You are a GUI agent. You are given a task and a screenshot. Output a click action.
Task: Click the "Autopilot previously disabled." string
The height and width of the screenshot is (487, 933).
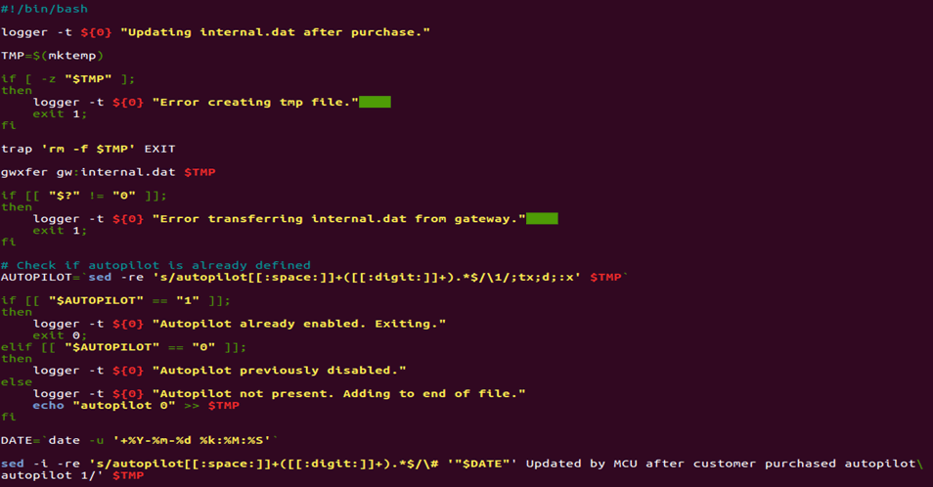point(279,370)
